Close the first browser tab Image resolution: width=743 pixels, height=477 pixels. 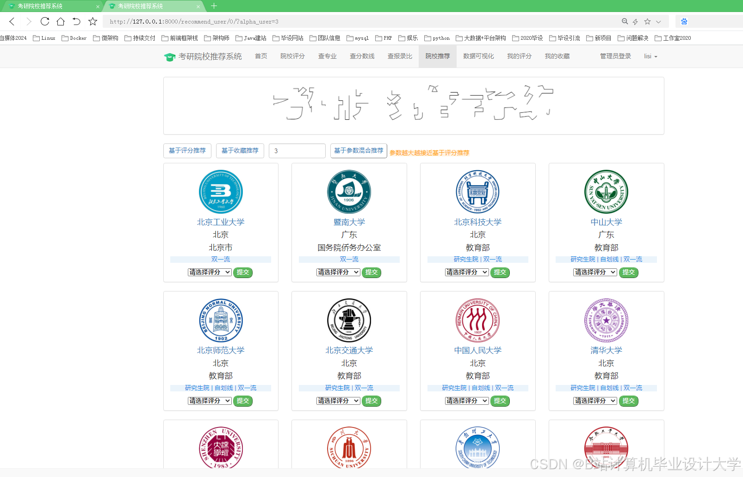pyautogui.click(x=98, y=6)
